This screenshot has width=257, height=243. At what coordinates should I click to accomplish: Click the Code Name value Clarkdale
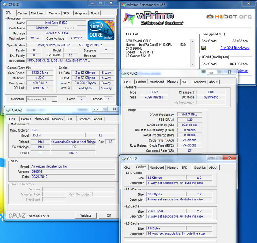coord(42,28)
